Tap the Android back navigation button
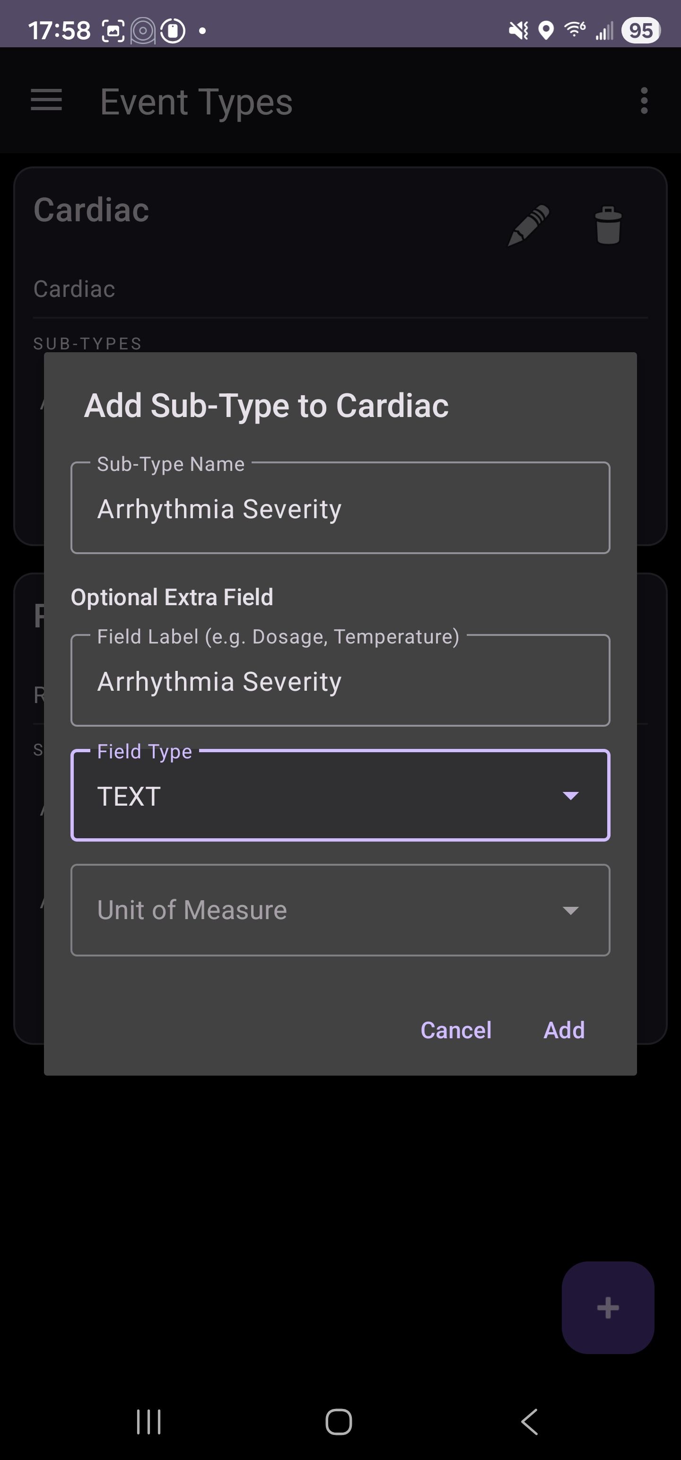This screenshot has height=1460, width=681. [x=529, y=1421]
